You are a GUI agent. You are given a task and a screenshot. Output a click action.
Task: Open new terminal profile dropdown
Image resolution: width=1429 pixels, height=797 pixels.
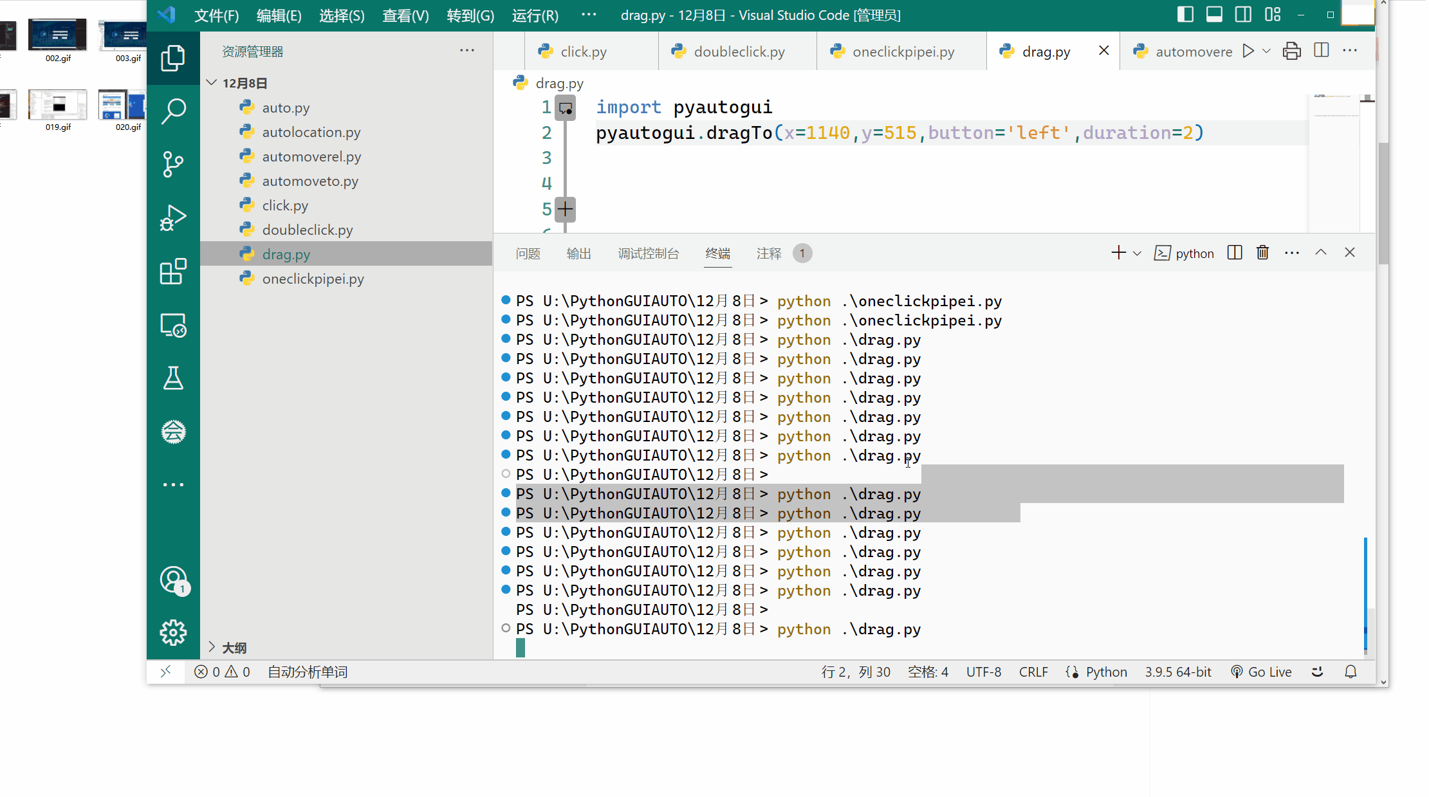click(x=1137, y=253)
